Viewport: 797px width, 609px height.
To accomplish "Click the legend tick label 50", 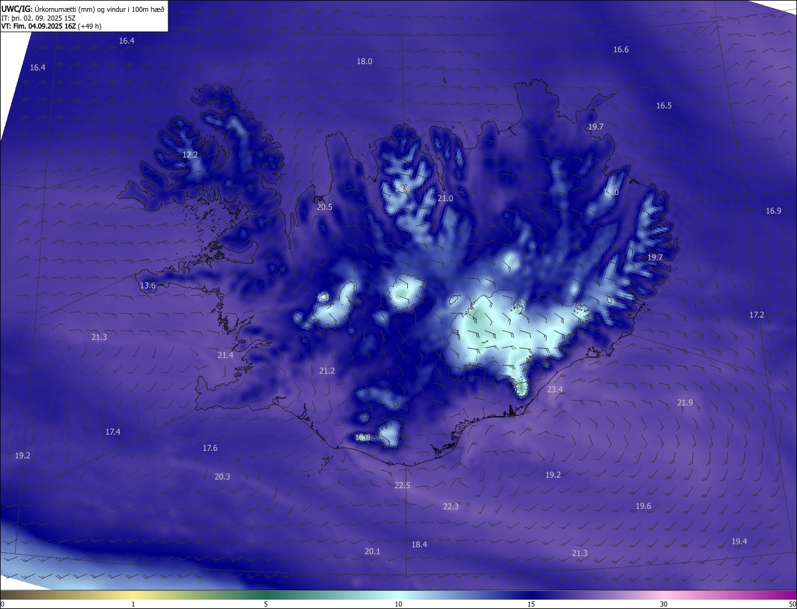I will [x=792, y=604].
